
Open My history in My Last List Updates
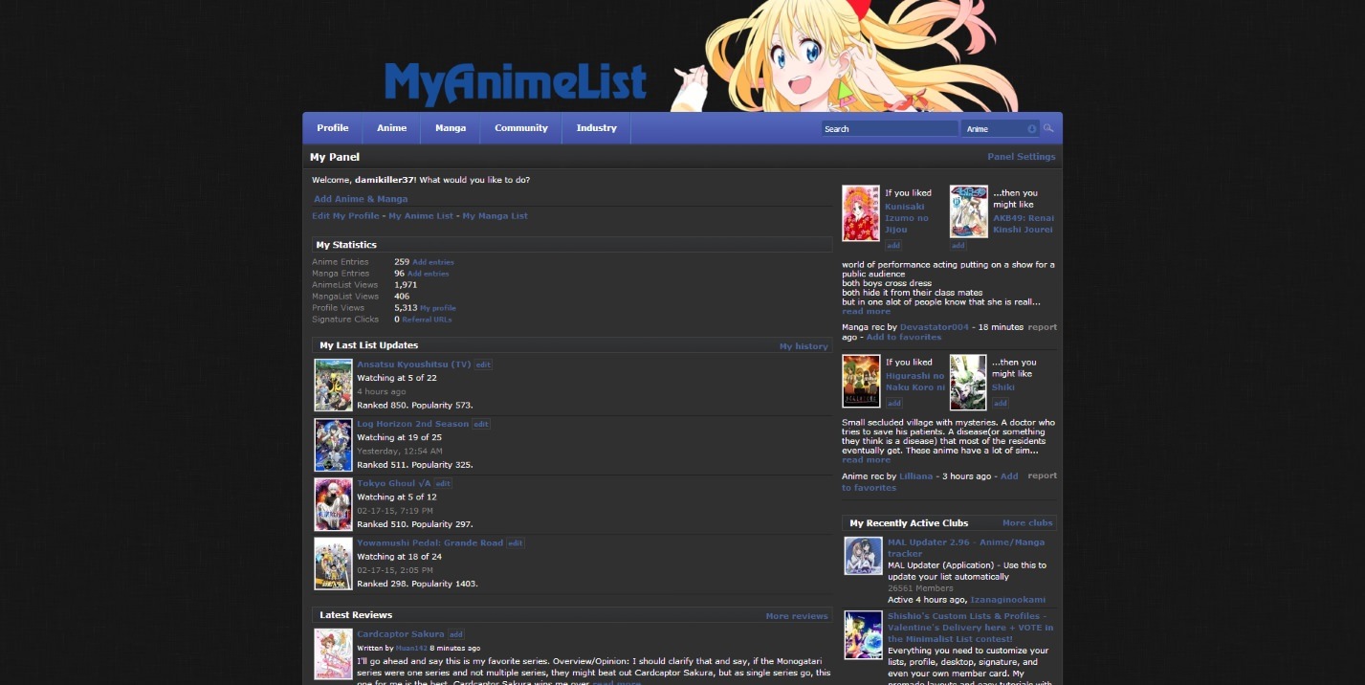pyautogui.click(x=803, y=345)
